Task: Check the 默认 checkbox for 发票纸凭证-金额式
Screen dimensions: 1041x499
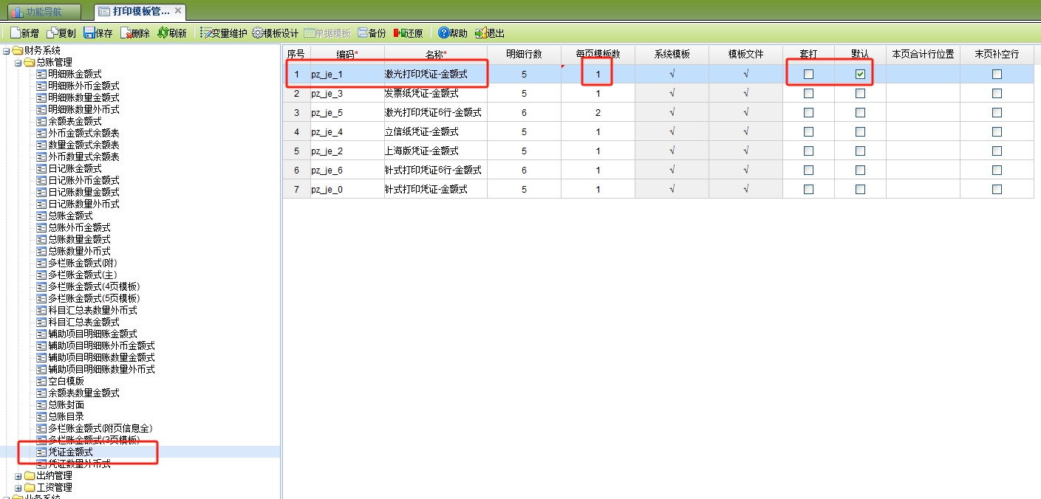Action: tap(859, 92)
